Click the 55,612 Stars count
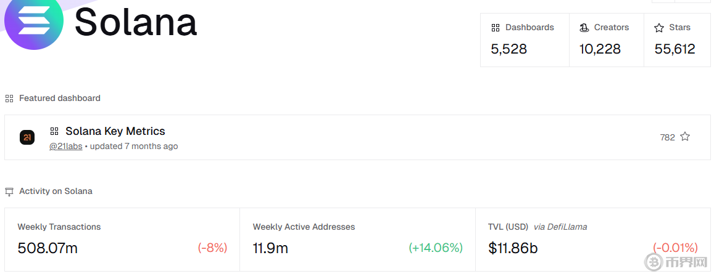714x279 pixels. point(675,49)
